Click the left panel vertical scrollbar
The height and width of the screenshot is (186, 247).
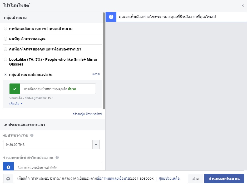pos(104,61)
